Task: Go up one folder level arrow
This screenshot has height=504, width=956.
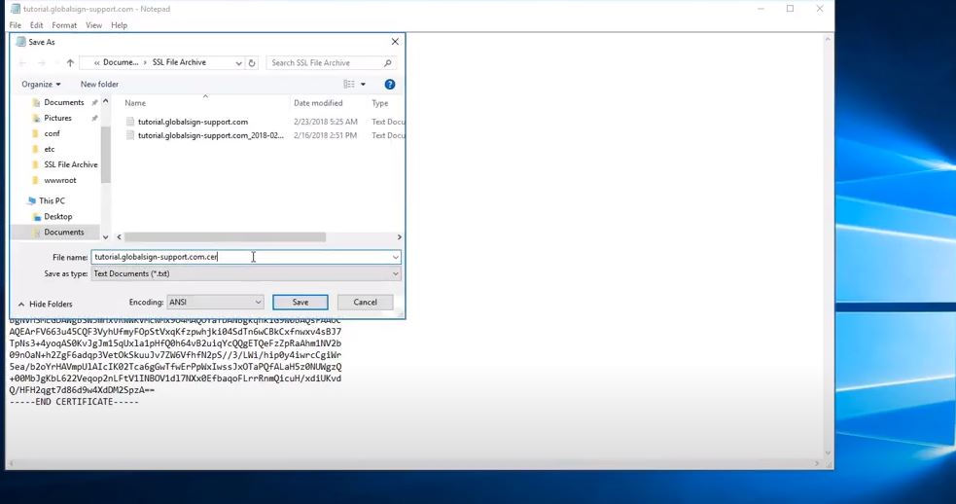Action: click(x=70, y=63)
